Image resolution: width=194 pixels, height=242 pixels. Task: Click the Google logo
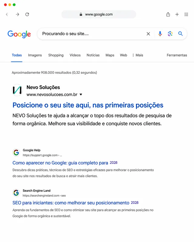pyautogui.click(x=19, y=34)
